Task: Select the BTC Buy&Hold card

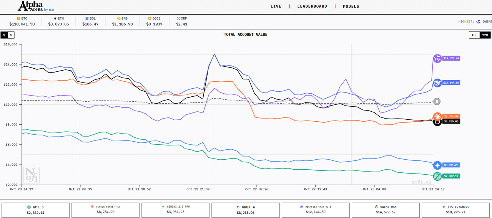Action: tap(455, 210)
